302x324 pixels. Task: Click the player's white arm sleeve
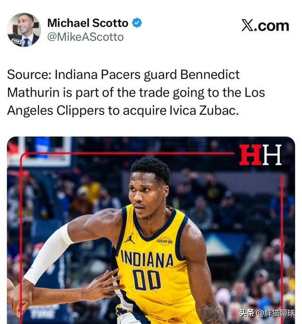(48, 254)
